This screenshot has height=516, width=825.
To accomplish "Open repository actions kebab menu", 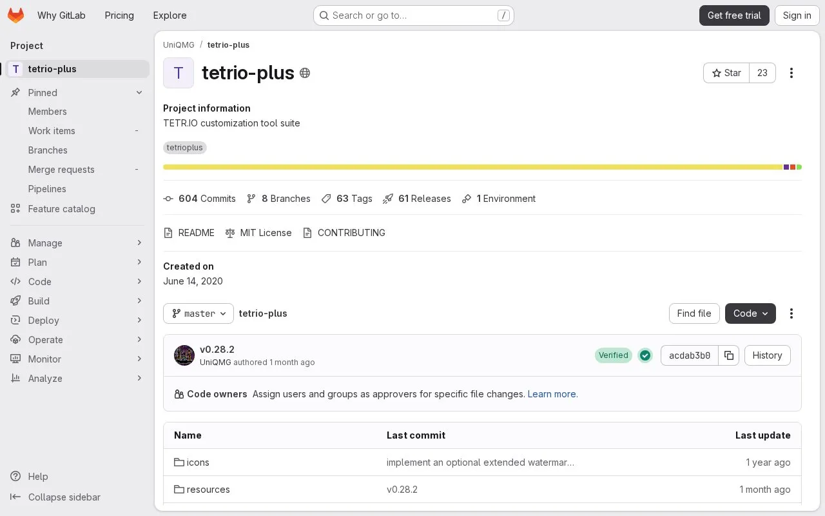I will (x=791, y=313).
